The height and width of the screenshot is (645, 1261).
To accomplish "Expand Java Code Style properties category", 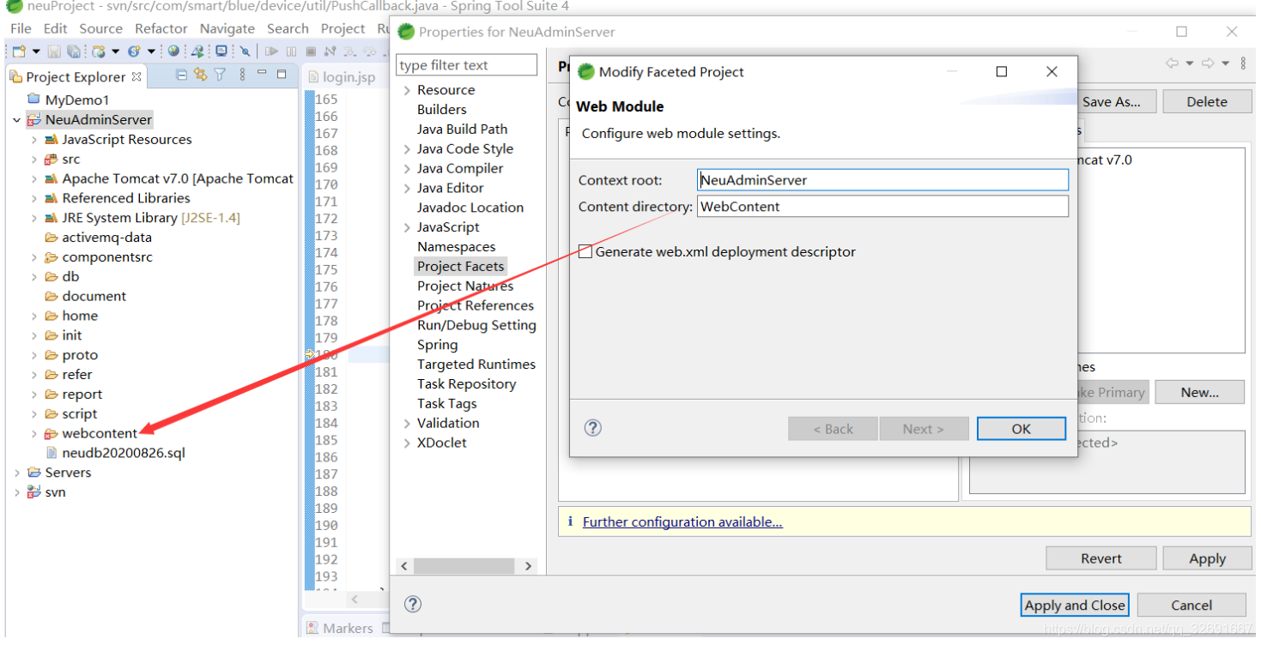I will point(407,149).
